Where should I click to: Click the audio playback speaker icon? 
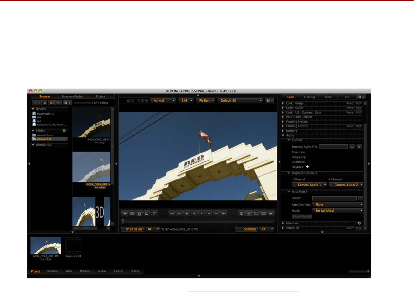pos(308,167)
